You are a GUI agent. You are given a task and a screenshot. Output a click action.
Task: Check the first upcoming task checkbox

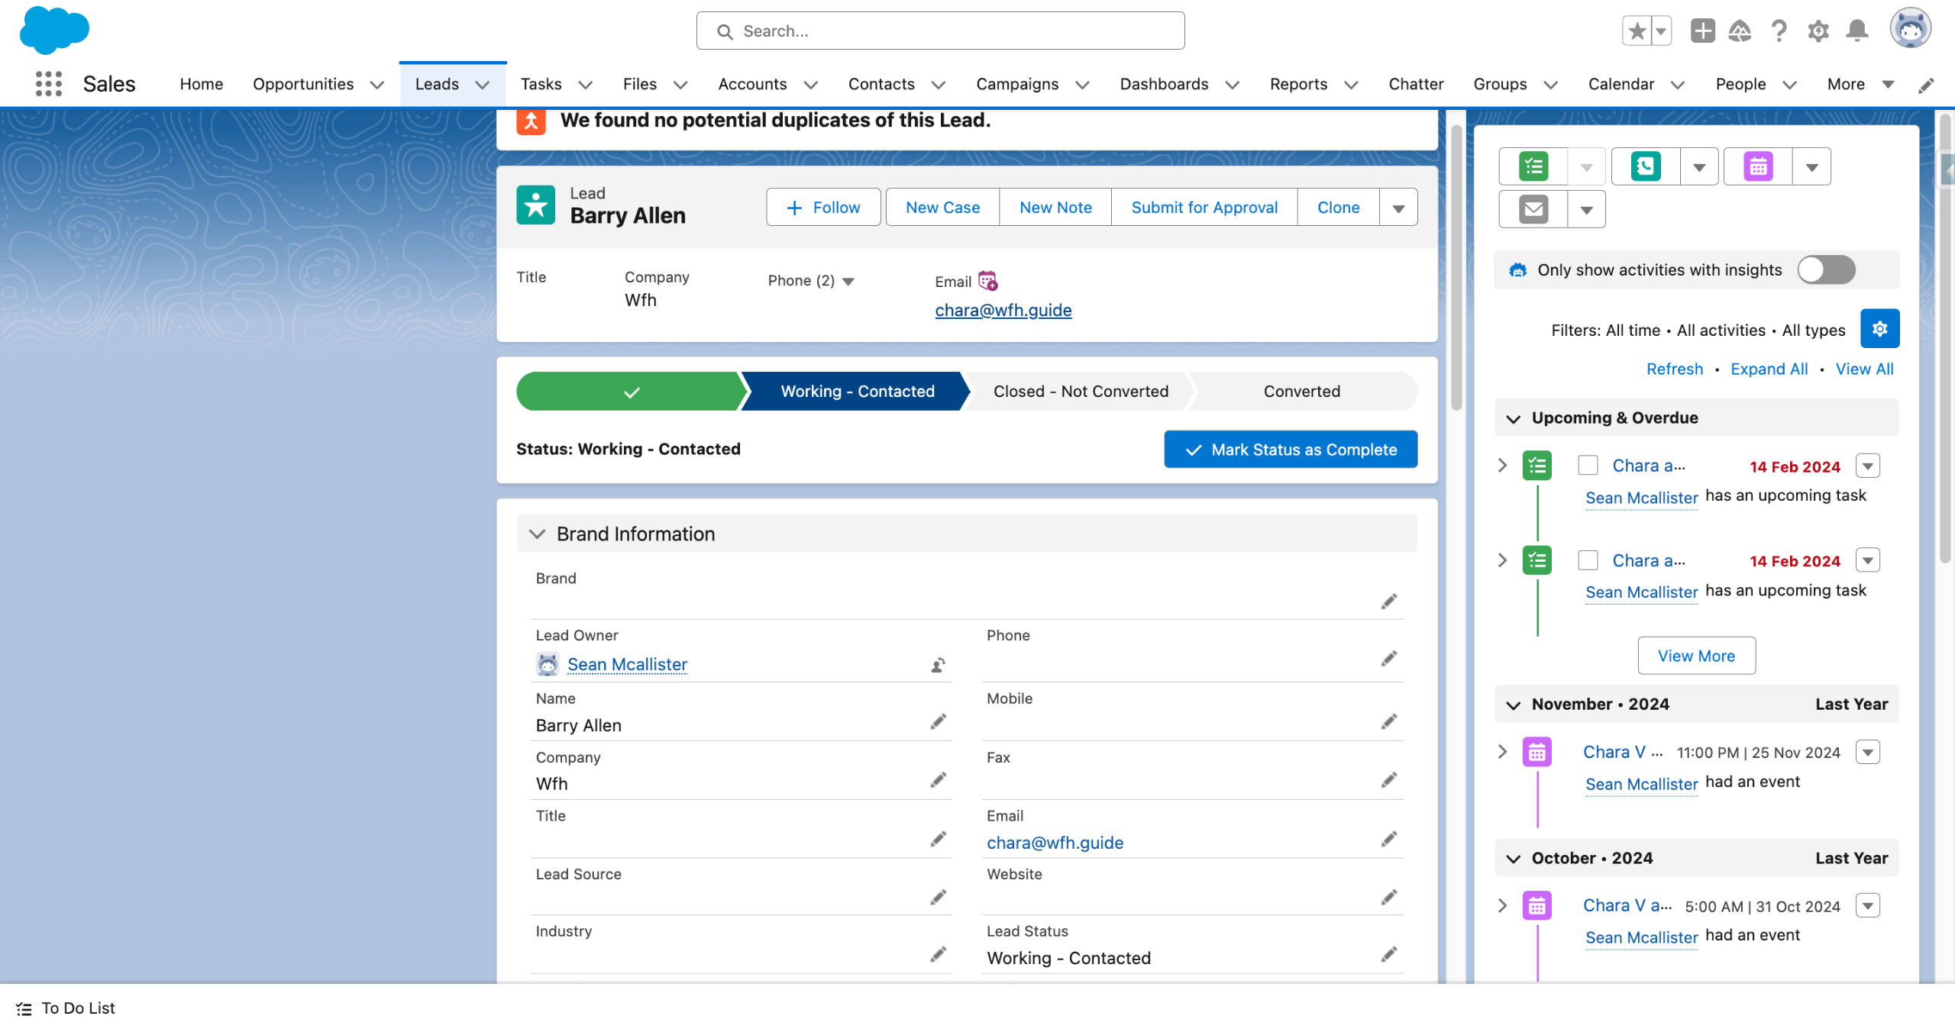click(x=1588, y=466)
